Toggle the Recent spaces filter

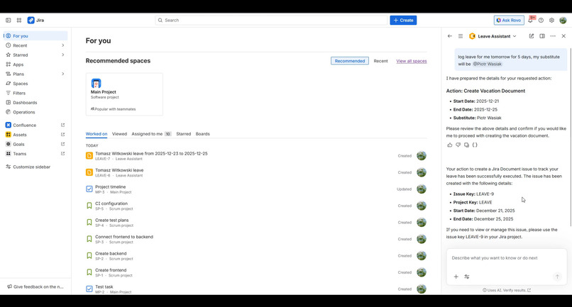point(380,61)
